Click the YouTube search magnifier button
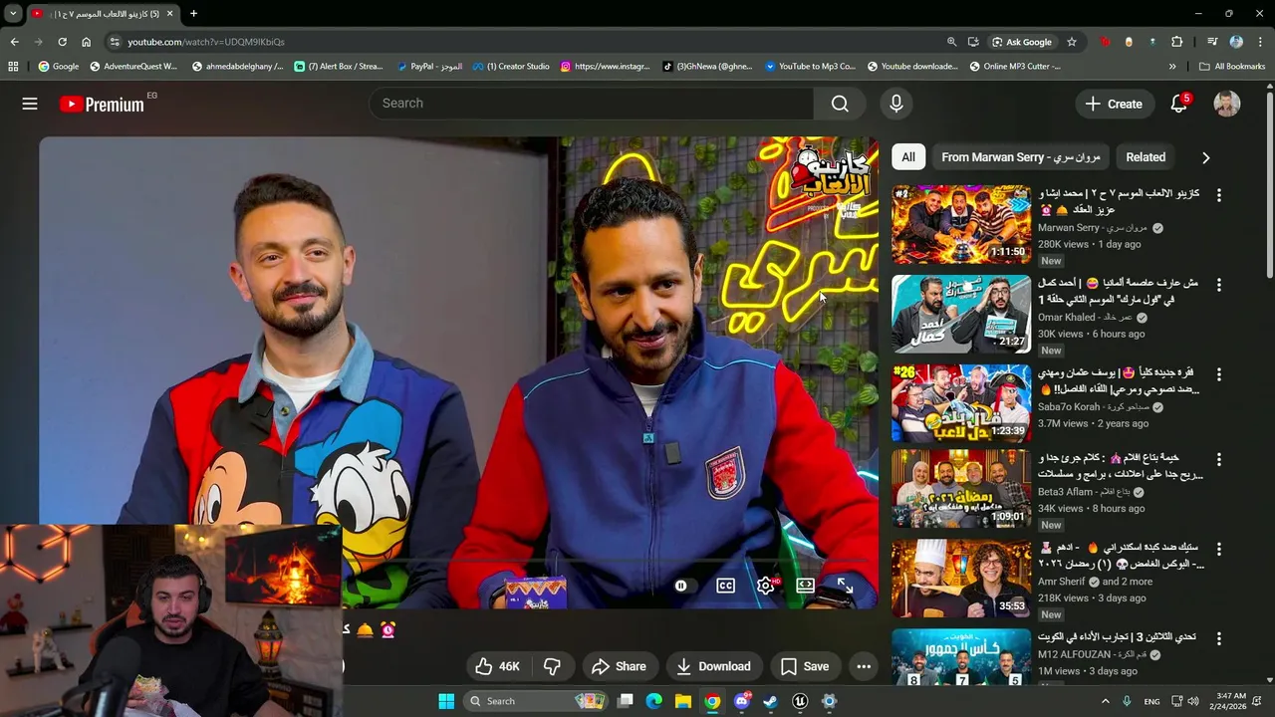1275x717 pixels. tap(840, 104)
